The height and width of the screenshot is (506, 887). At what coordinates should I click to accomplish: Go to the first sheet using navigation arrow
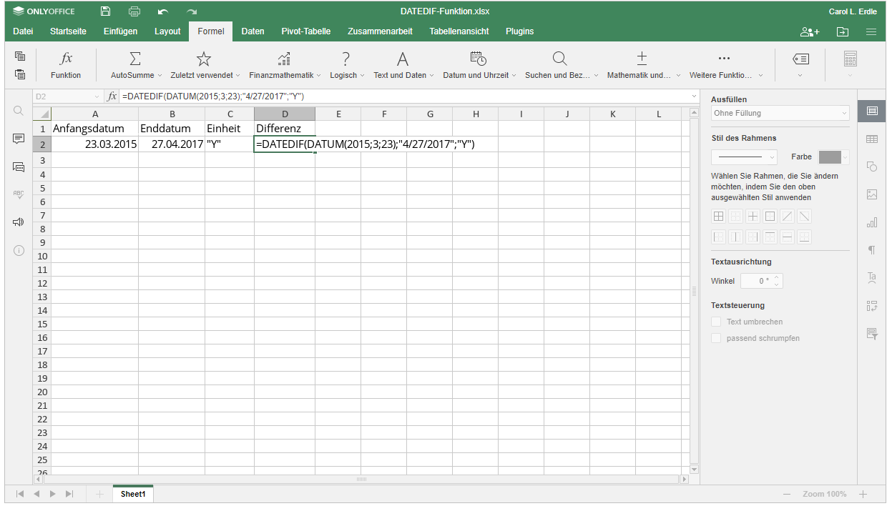[x=20, y=494]
